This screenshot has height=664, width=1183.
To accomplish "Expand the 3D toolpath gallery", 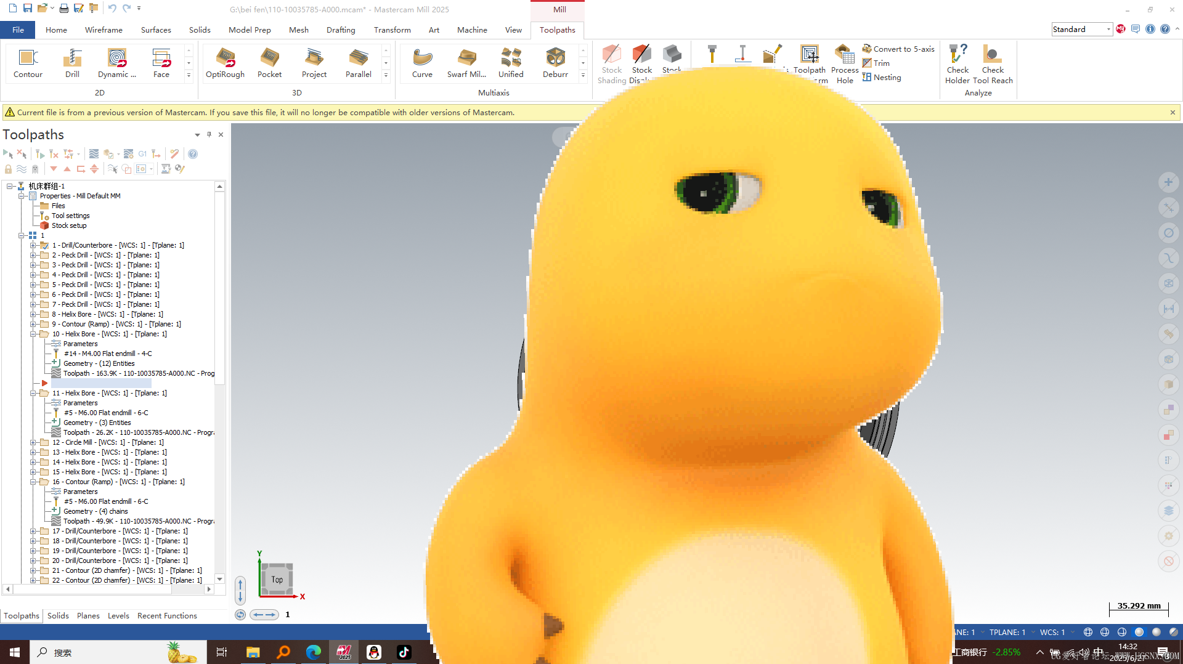I will (x=386, y=75).
